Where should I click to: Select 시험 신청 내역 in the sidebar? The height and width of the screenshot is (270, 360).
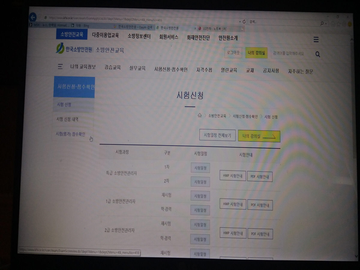[x=73, y=119]
